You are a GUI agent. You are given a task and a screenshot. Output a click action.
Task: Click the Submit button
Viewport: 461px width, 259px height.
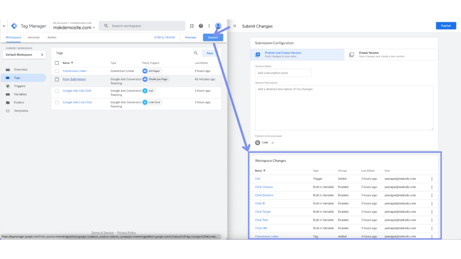[213, 37]
